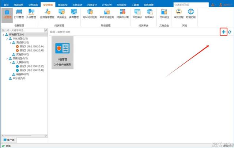The image size is (234, 148).
Task: Collapse the 所有部门 tree node
Action: point(3,35)
